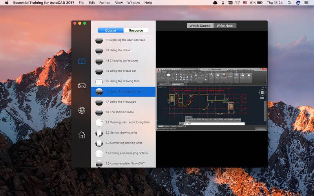Open the View menu
This screenshot has height=196, width=314.
119,3
